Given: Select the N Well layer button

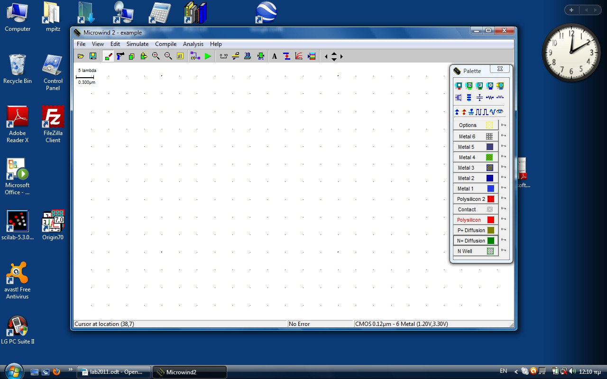Looking at the screenshot, I should point(476,251).
